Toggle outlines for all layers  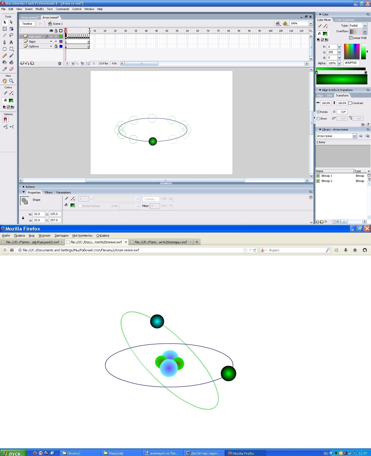[61, 31]
